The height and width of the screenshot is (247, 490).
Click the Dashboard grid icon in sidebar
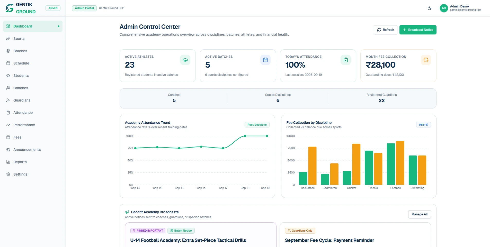coord(8,26)
